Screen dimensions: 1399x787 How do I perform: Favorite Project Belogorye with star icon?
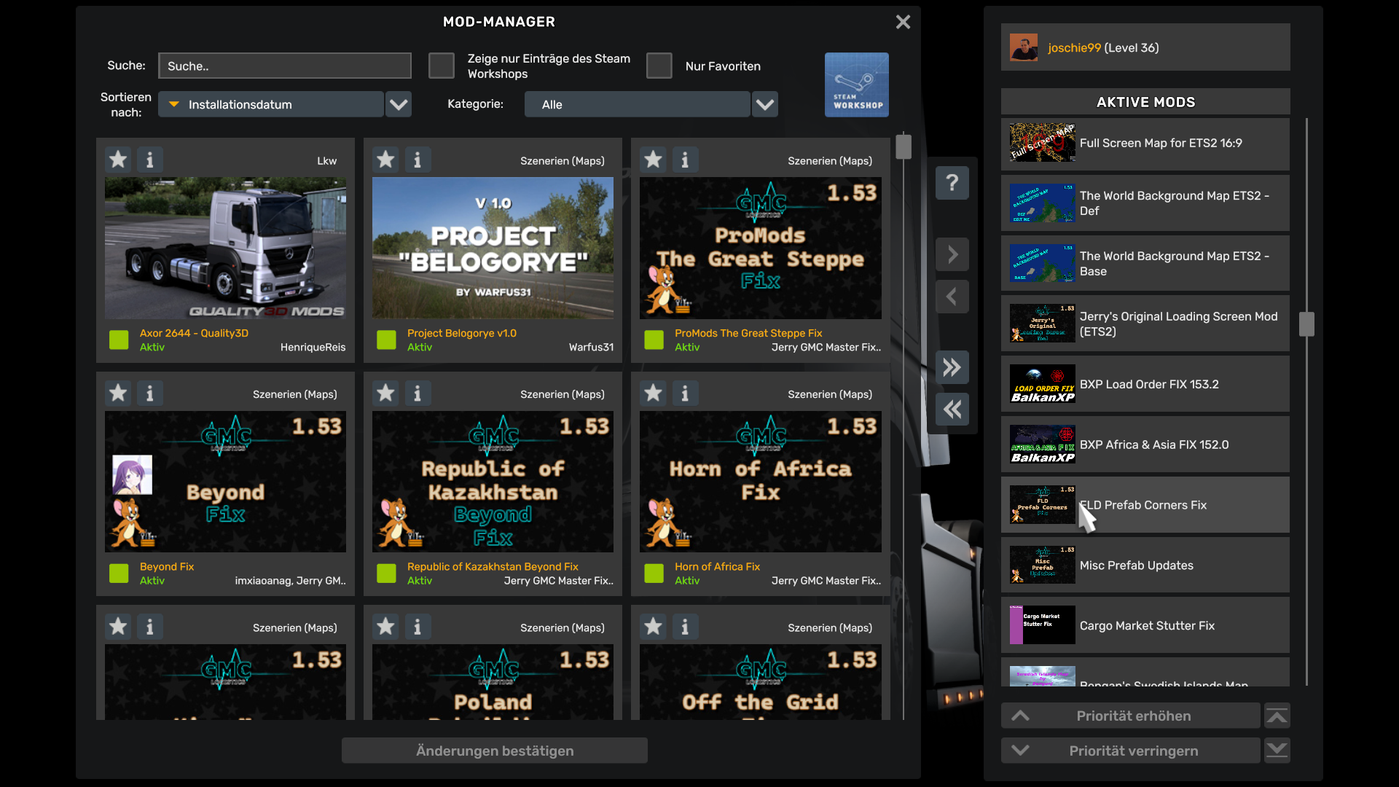(x=385, y=160)
